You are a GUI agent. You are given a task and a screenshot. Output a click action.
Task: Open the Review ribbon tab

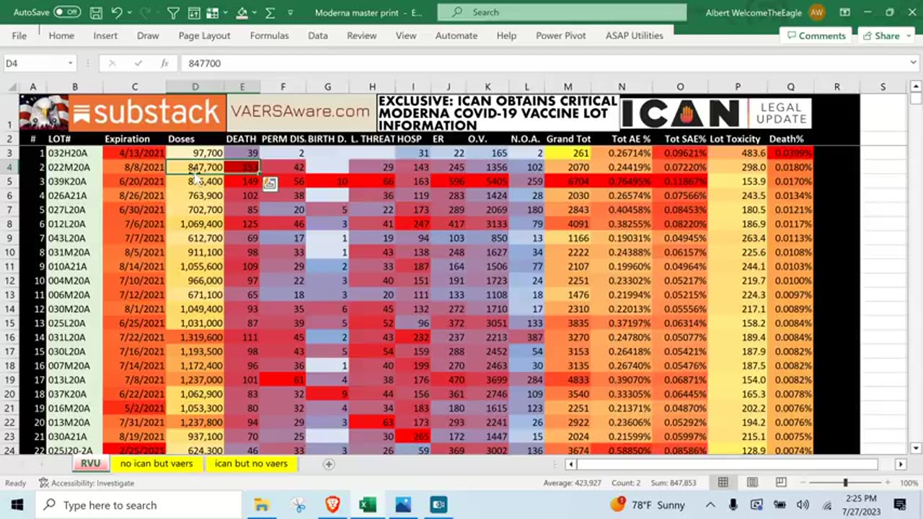click(361, 35)
